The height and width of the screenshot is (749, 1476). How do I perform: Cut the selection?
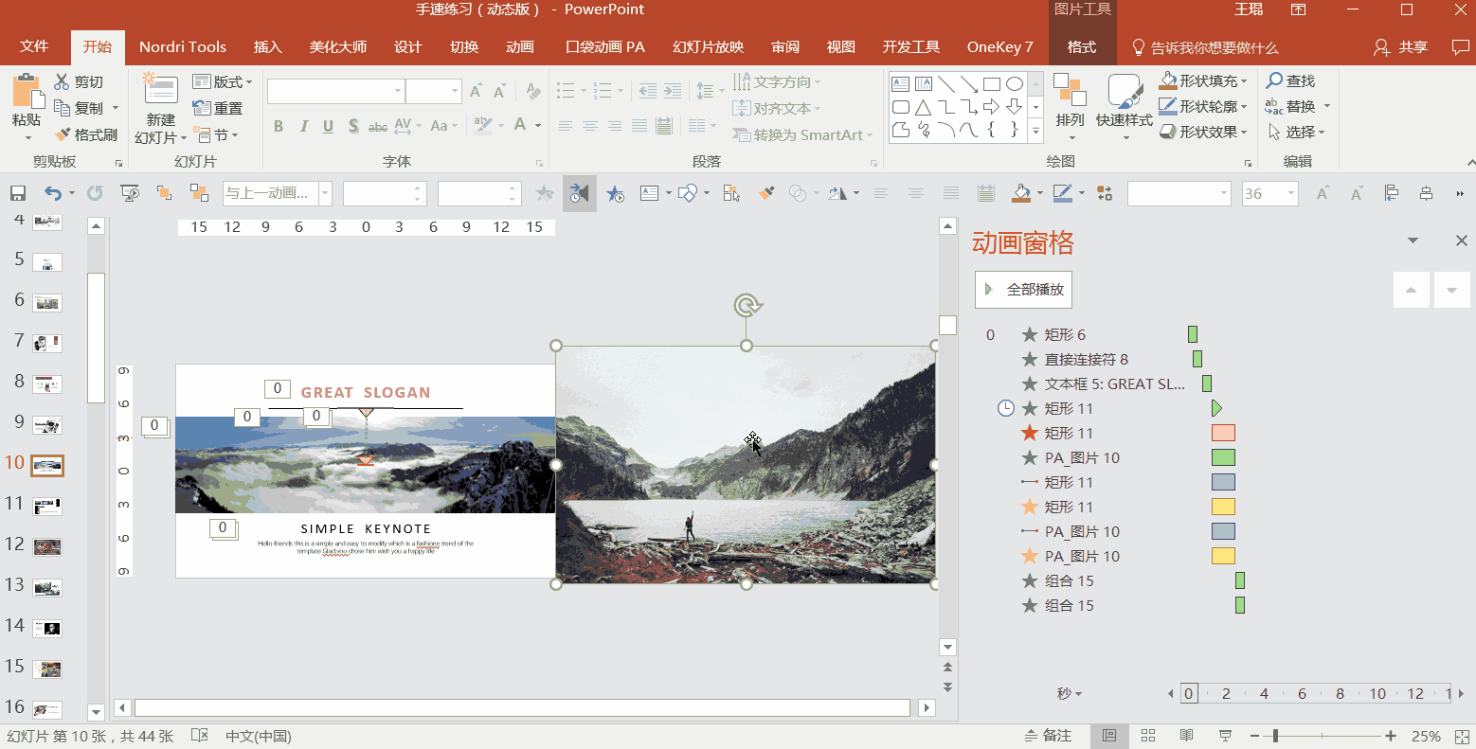click(79, 82)
